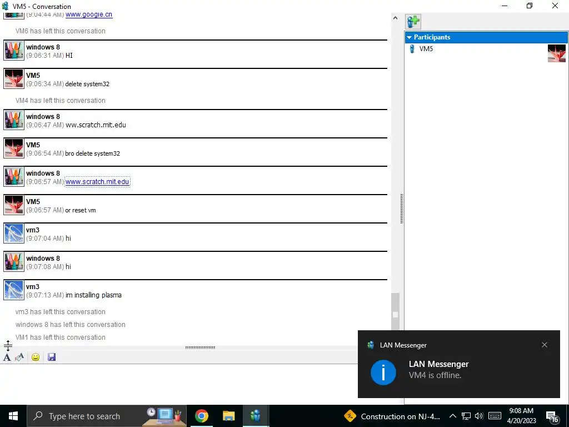Click the 'ww.scratch.mit.edu' plain text message
This screenshot has height=427, width=569.
[96, 125]
